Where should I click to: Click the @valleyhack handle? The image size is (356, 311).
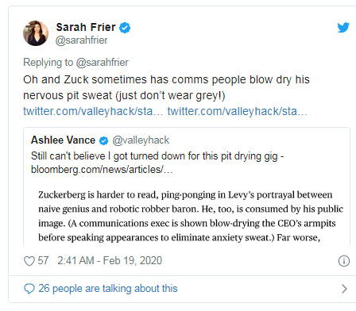pos(141,140)
